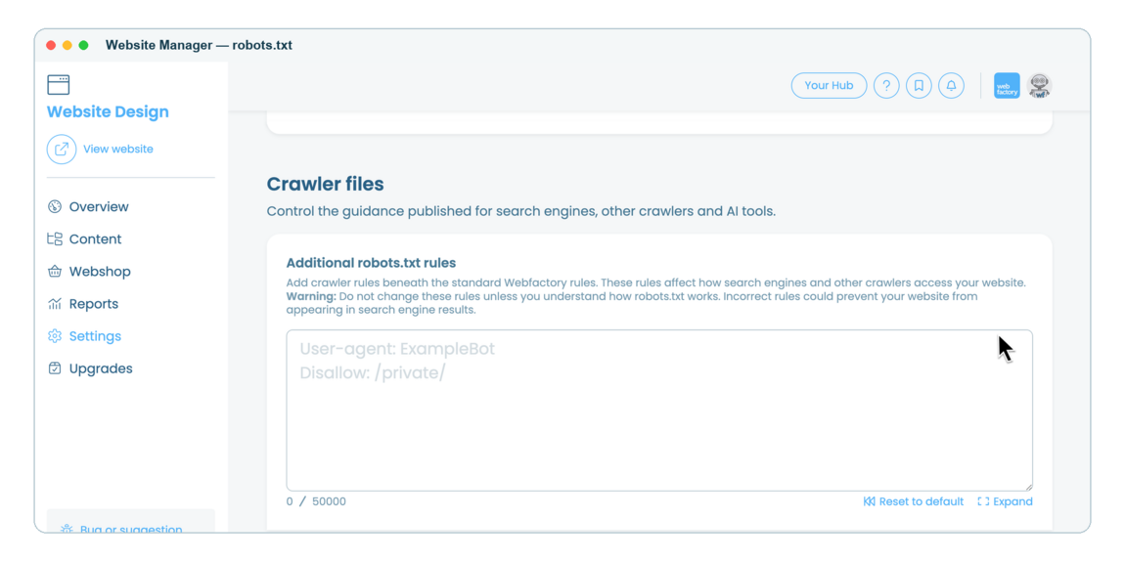Click the Reports chart icon
This screenshot has height=562, width=1125.
pos(55,304)
